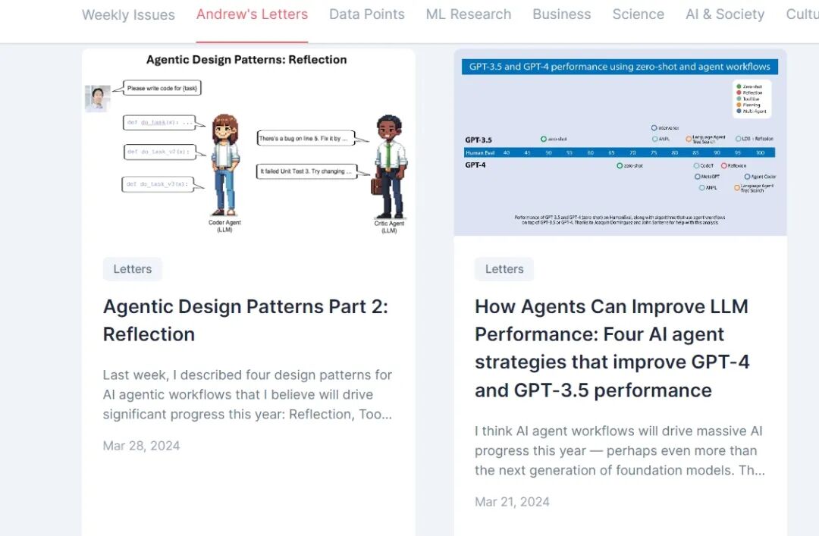
Task: Open the Business tab
Action: [561, 14]
